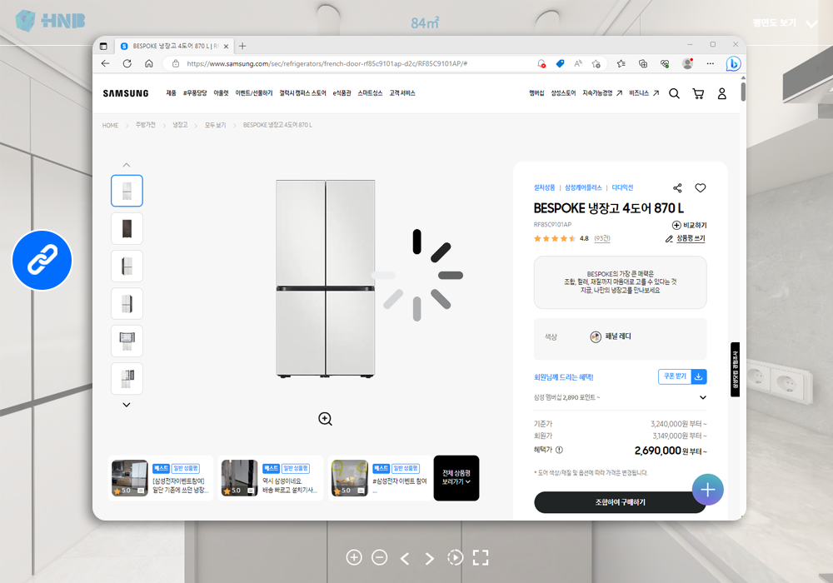Show 혜택가 info tooltip icon
The height and width of the screenshot is (583, 833).
point(560,450)
